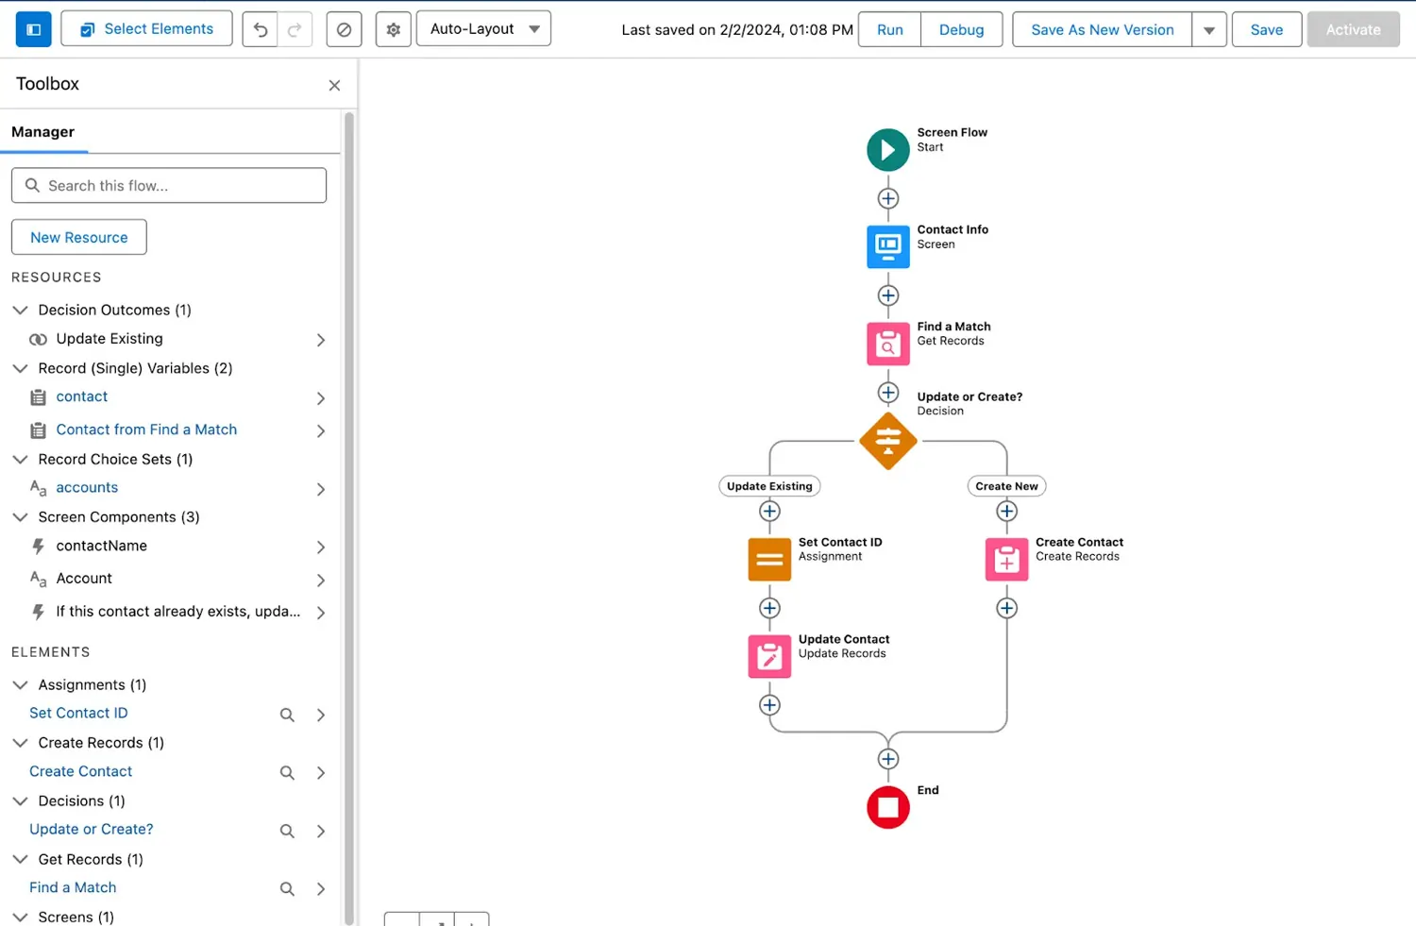Open the Contact Info screen element
Image resolution: width=1416 pixels, height=926 pixels.
click(887, 246)
